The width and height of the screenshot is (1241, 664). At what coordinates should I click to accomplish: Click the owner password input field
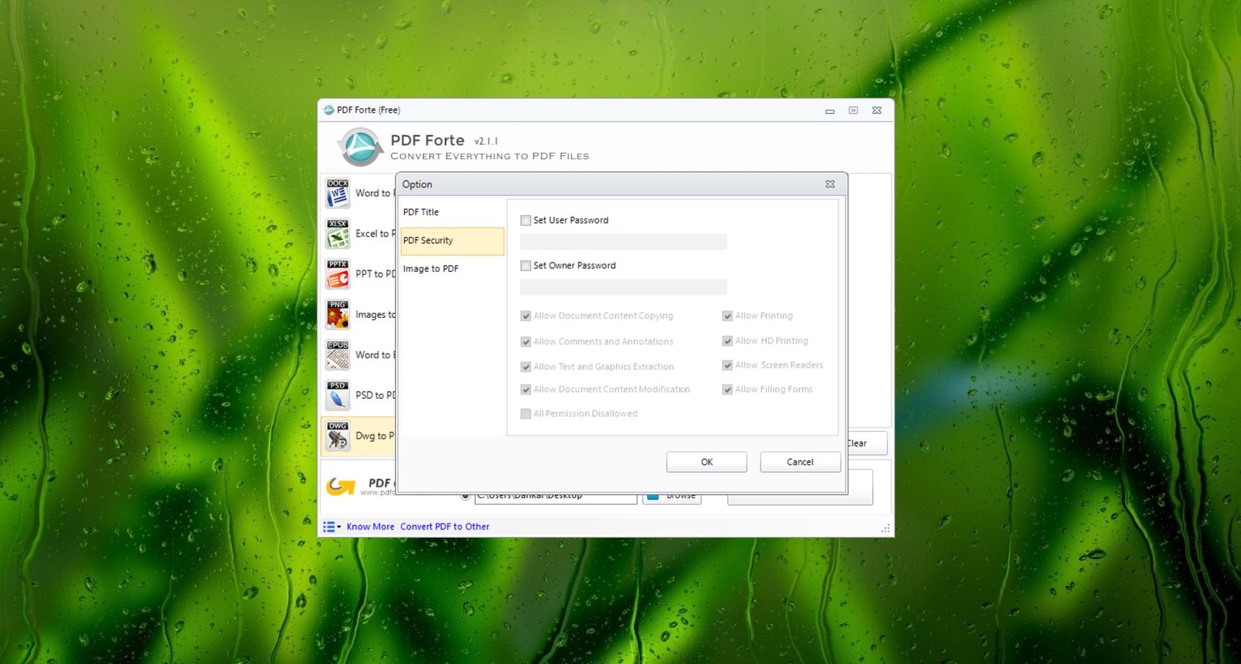click(x=623, y=288)
